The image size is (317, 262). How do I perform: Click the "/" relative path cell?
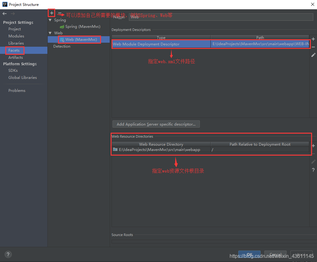260,150
